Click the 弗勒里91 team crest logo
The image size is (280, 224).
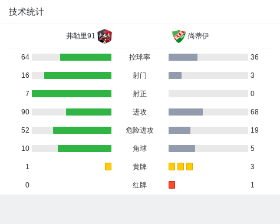click(x=105, y=36)
